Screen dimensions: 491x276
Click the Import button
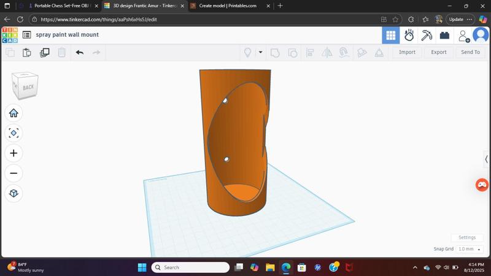407,53
